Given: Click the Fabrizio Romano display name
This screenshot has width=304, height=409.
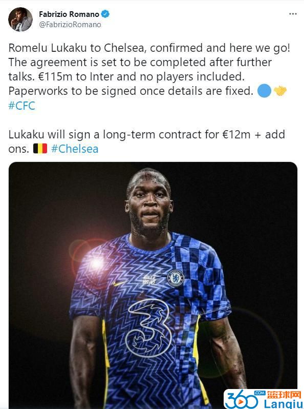Looking at the screenshot, I should (x=69, y=14).
